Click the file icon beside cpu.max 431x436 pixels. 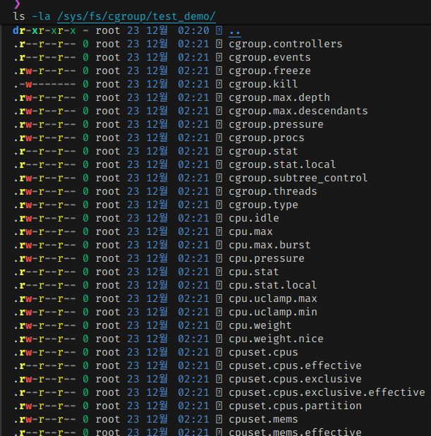219,232
